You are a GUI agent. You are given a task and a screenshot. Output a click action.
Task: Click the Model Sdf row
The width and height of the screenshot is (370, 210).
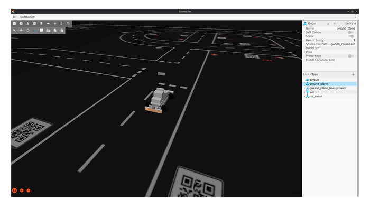coord(329,48)
